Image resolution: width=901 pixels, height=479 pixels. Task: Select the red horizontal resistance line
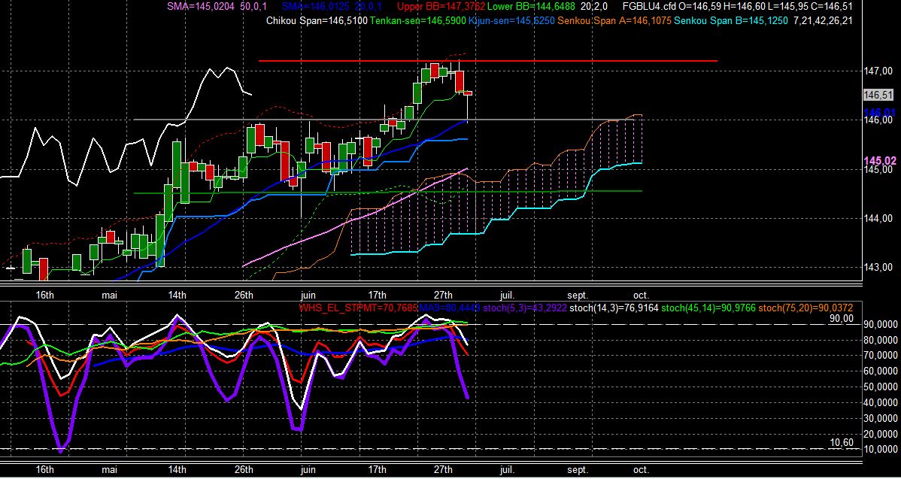click(488, 60)
